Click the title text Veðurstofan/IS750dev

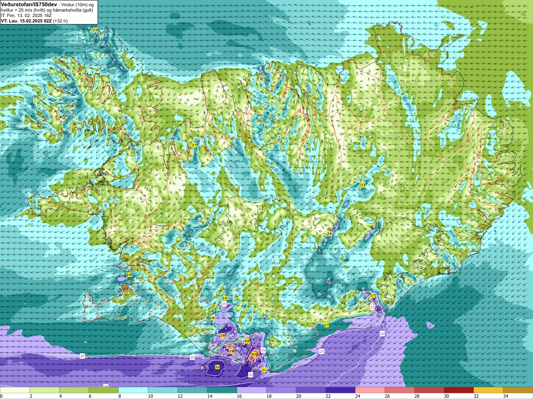pos(29,4)
